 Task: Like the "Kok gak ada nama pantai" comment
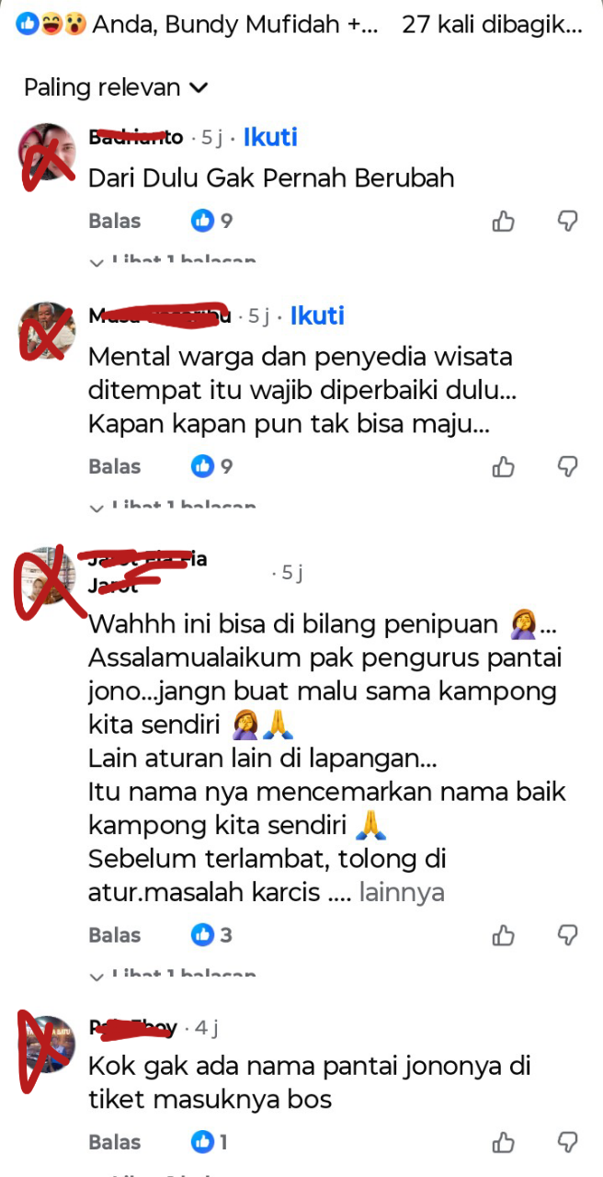pos(503,1142)
